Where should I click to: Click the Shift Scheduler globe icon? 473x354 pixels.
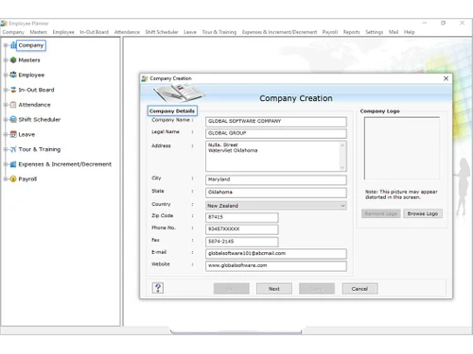click(13, 119)
